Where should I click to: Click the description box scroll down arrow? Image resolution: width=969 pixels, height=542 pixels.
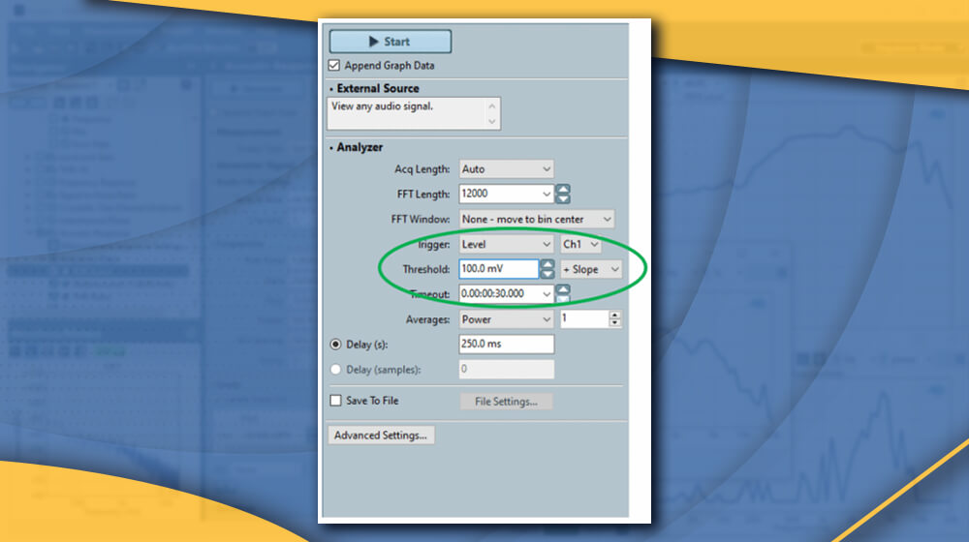(492, 121)
